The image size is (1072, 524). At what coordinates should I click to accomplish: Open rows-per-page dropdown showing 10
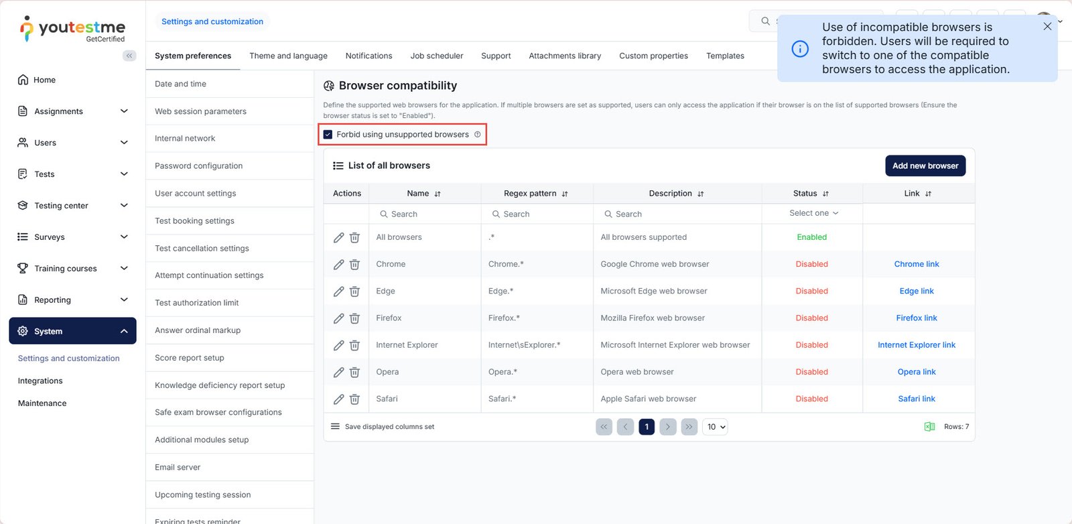point(715,427)
